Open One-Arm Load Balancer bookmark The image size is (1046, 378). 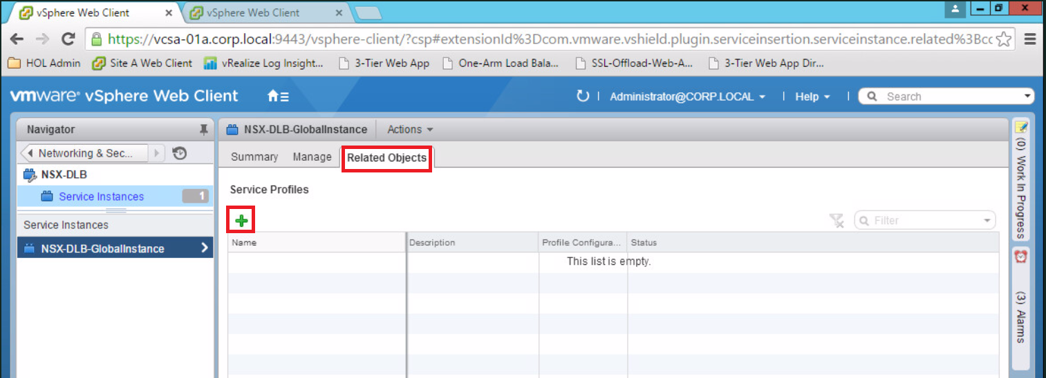(x=502, y=63)
